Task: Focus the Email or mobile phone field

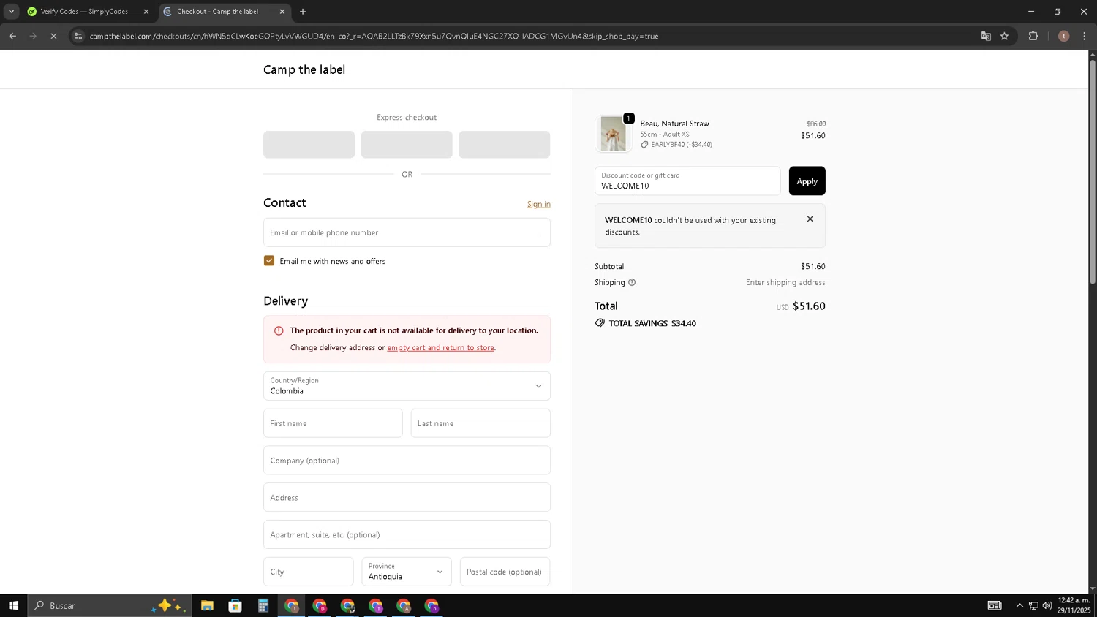Action: tap(407, 232)
